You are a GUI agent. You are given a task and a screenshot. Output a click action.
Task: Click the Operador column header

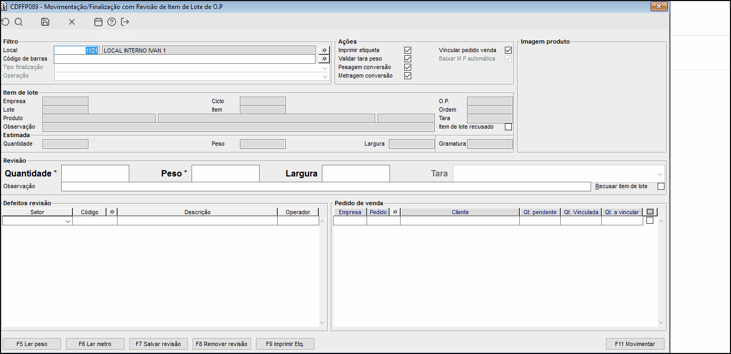298,212
